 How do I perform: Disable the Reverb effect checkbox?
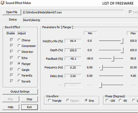[12, 81]
